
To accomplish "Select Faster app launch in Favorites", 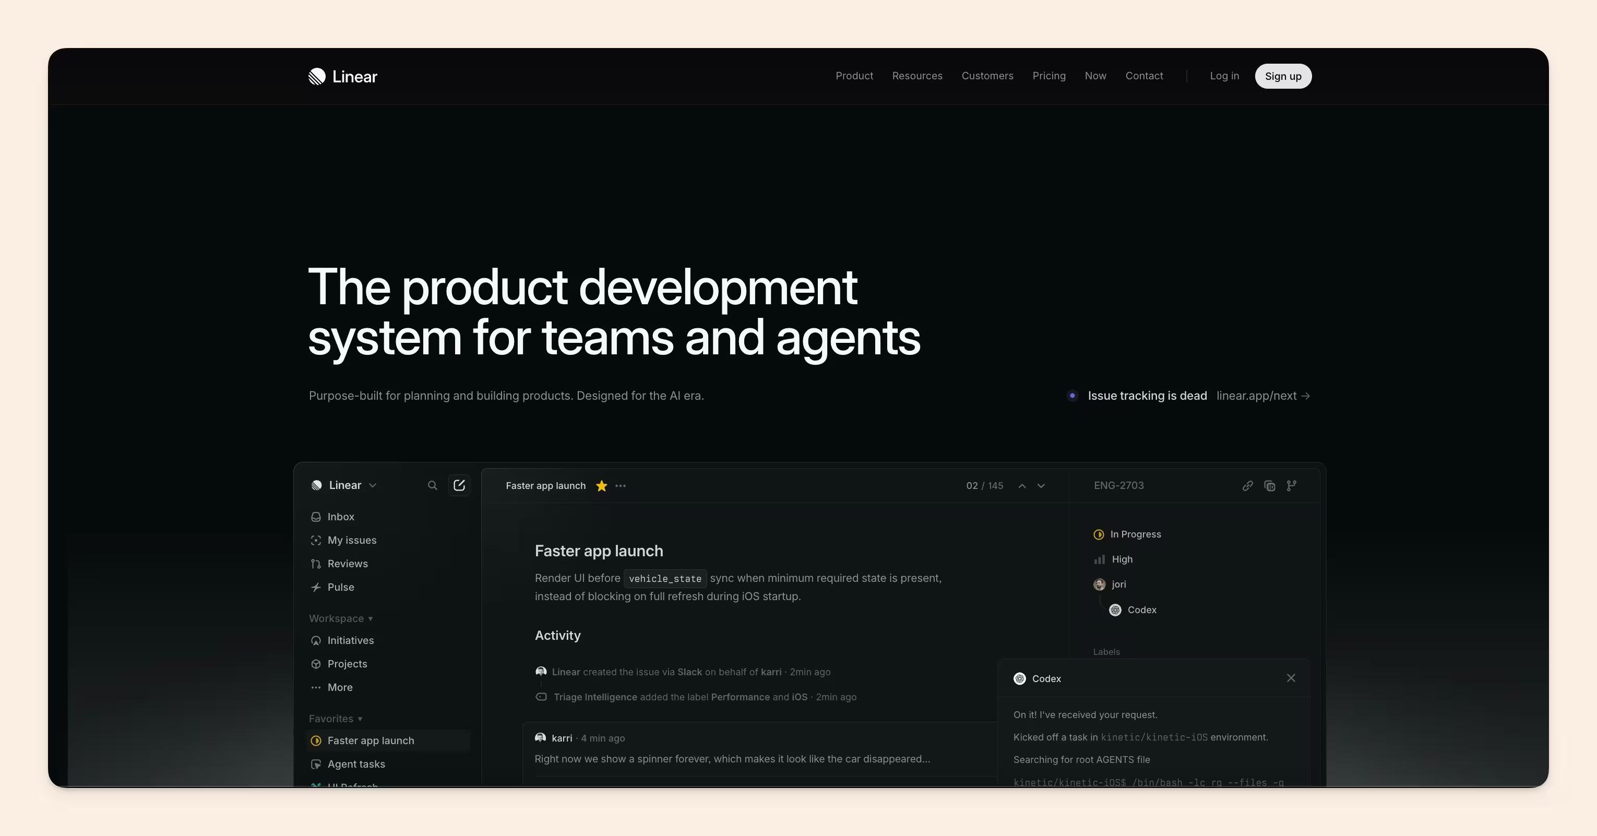I will coord(388,741).
